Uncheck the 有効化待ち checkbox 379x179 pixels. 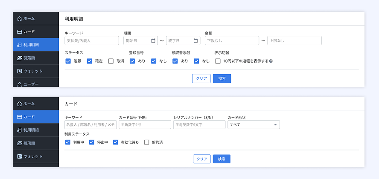(x=116, y=142)
